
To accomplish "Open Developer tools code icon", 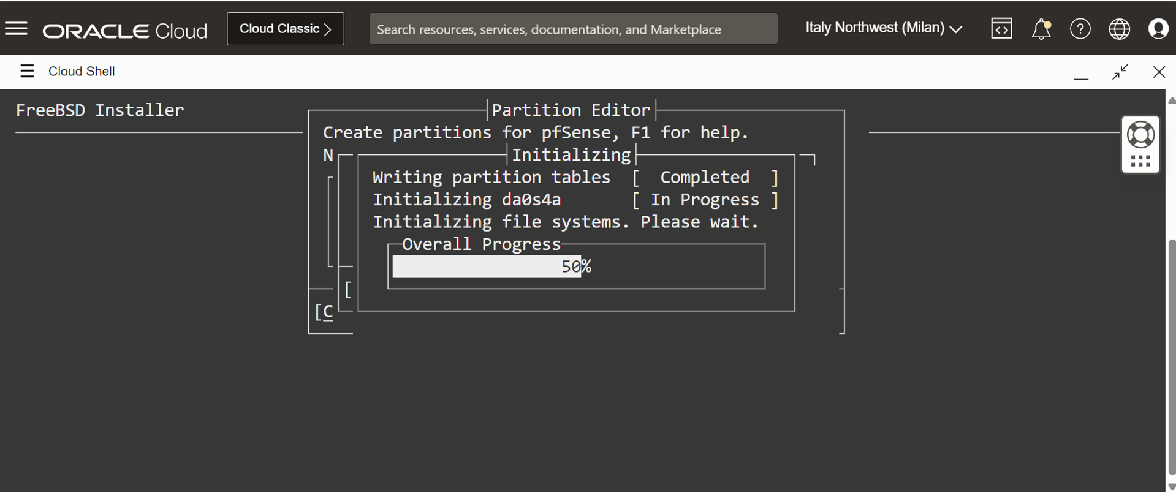I will tap(1001, 29).
